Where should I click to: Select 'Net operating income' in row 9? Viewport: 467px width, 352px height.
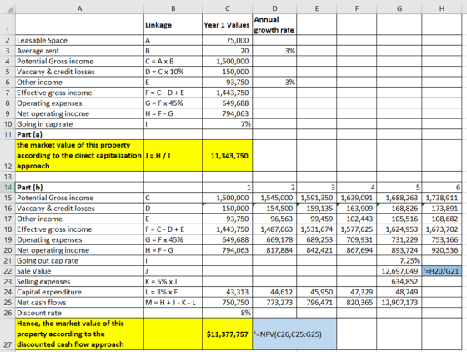79,113
